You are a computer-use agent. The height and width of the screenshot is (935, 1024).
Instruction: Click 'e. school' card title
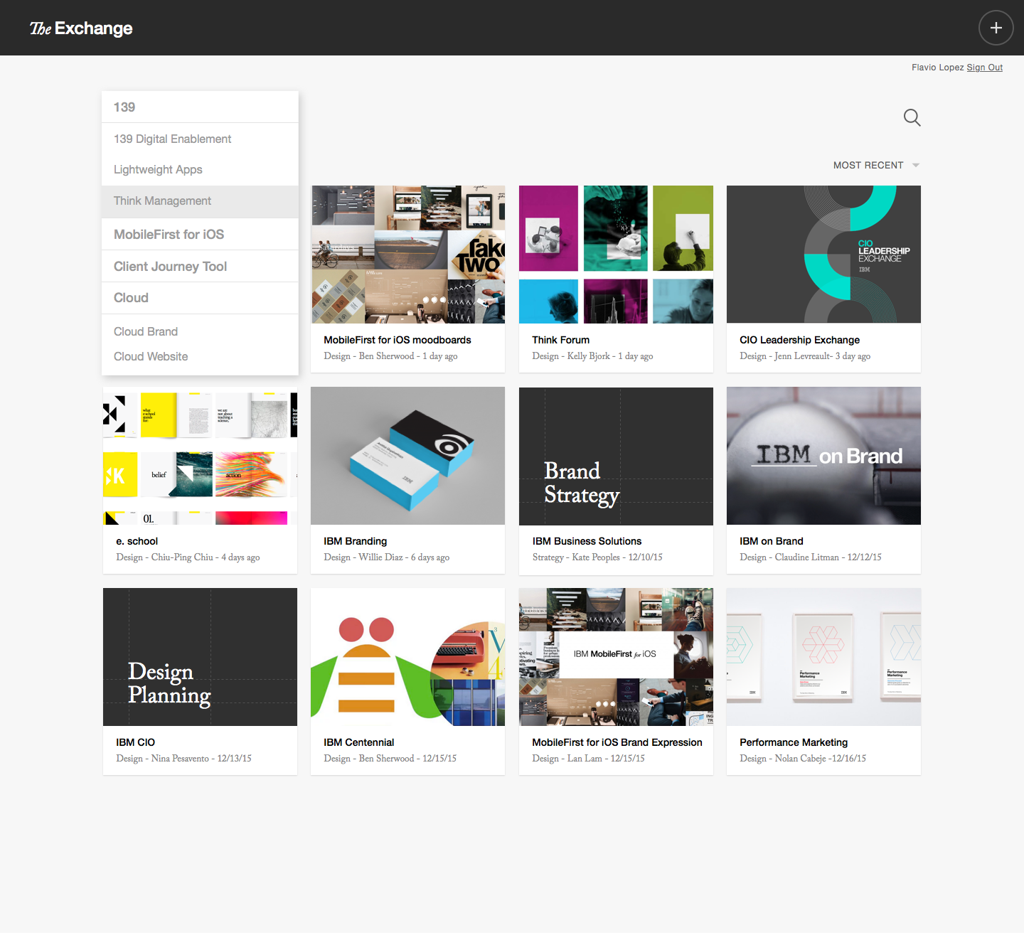click(x=137, y=541)
